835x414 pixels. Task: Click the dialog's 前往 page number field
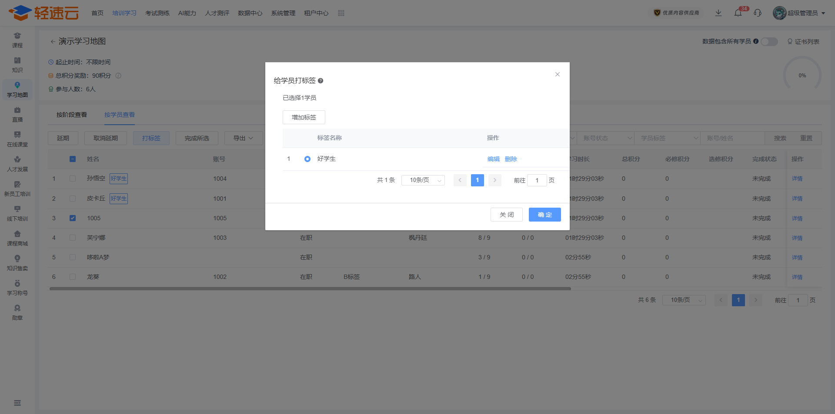537,180
